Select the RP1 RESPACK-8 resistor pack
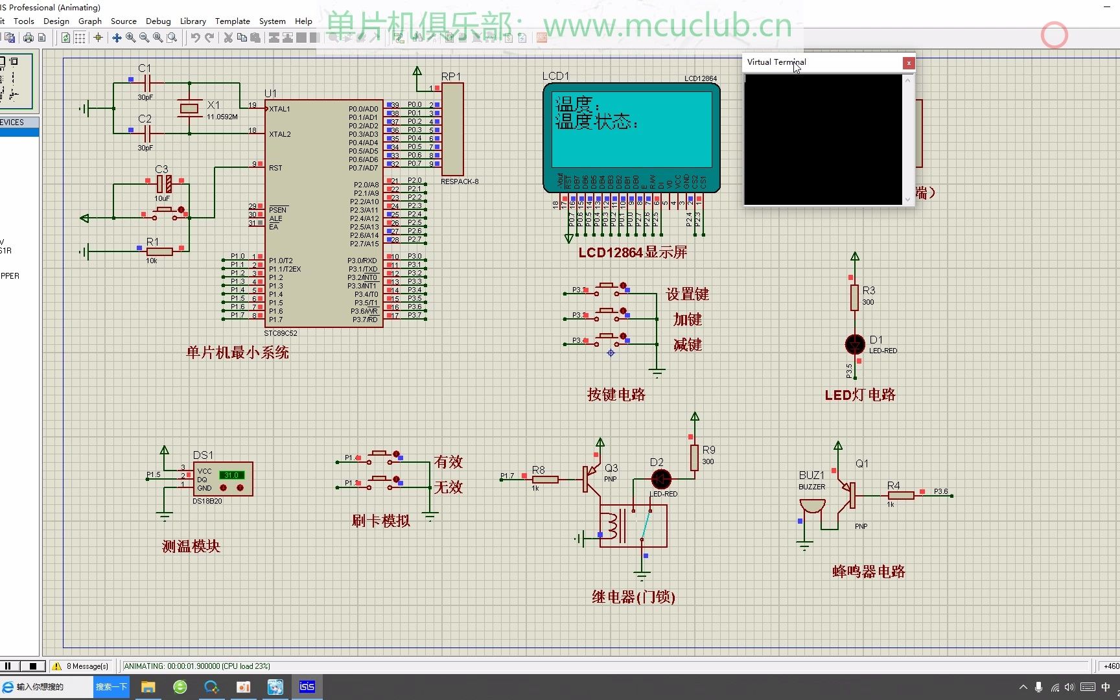Image resolution: width=1120 pixels, height=700 pixels. pos(452,128)
